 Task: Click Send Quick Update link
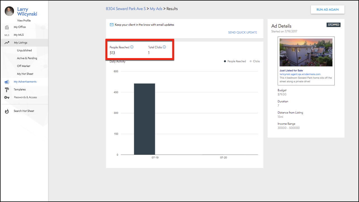242,32
